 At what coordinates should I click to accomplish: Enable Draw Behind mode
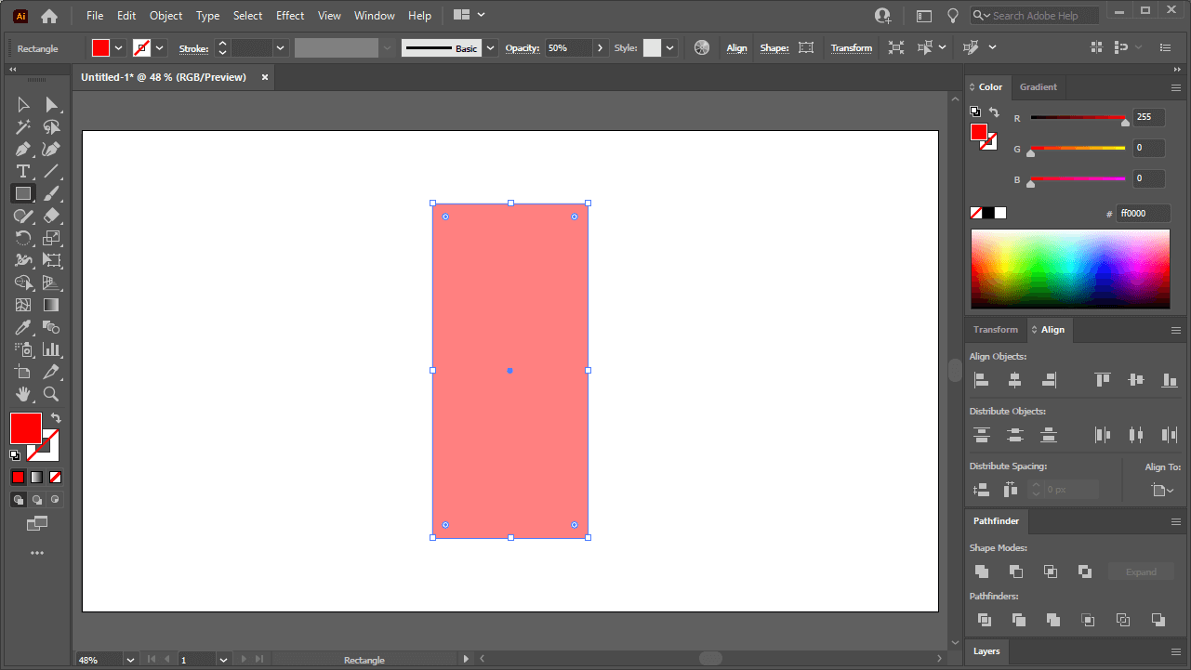point(37,500)
